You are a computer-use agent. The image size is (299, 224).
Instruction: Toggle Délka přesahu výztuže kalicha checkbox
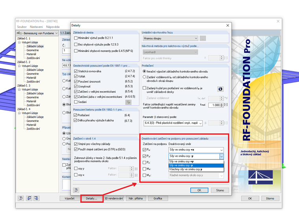coord(75,120)
